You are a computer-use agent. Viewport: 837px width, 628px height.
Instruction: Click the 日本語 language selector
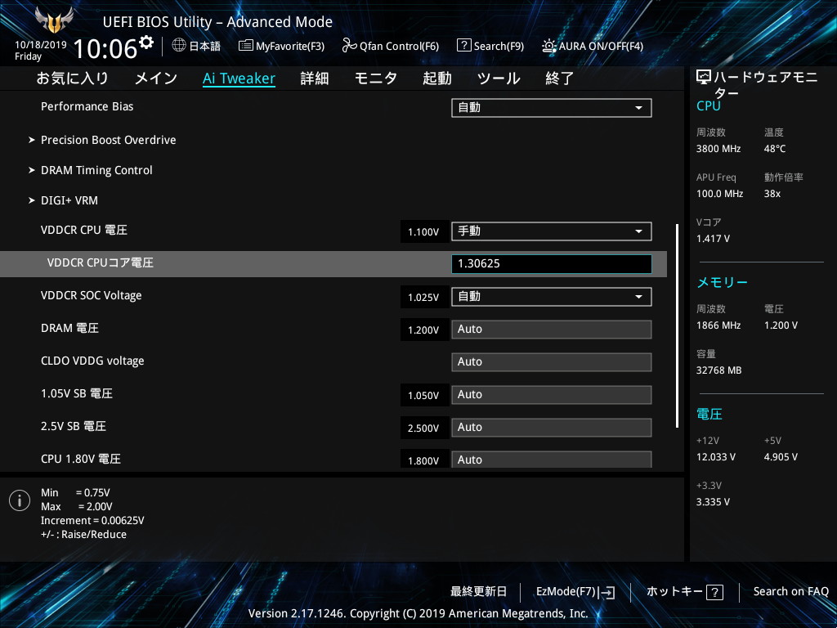(x=205, y=46)
